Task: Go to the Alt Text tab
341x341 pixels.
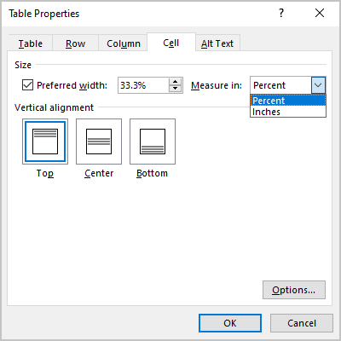Action: pyautogui.click(x=217, y=43)
